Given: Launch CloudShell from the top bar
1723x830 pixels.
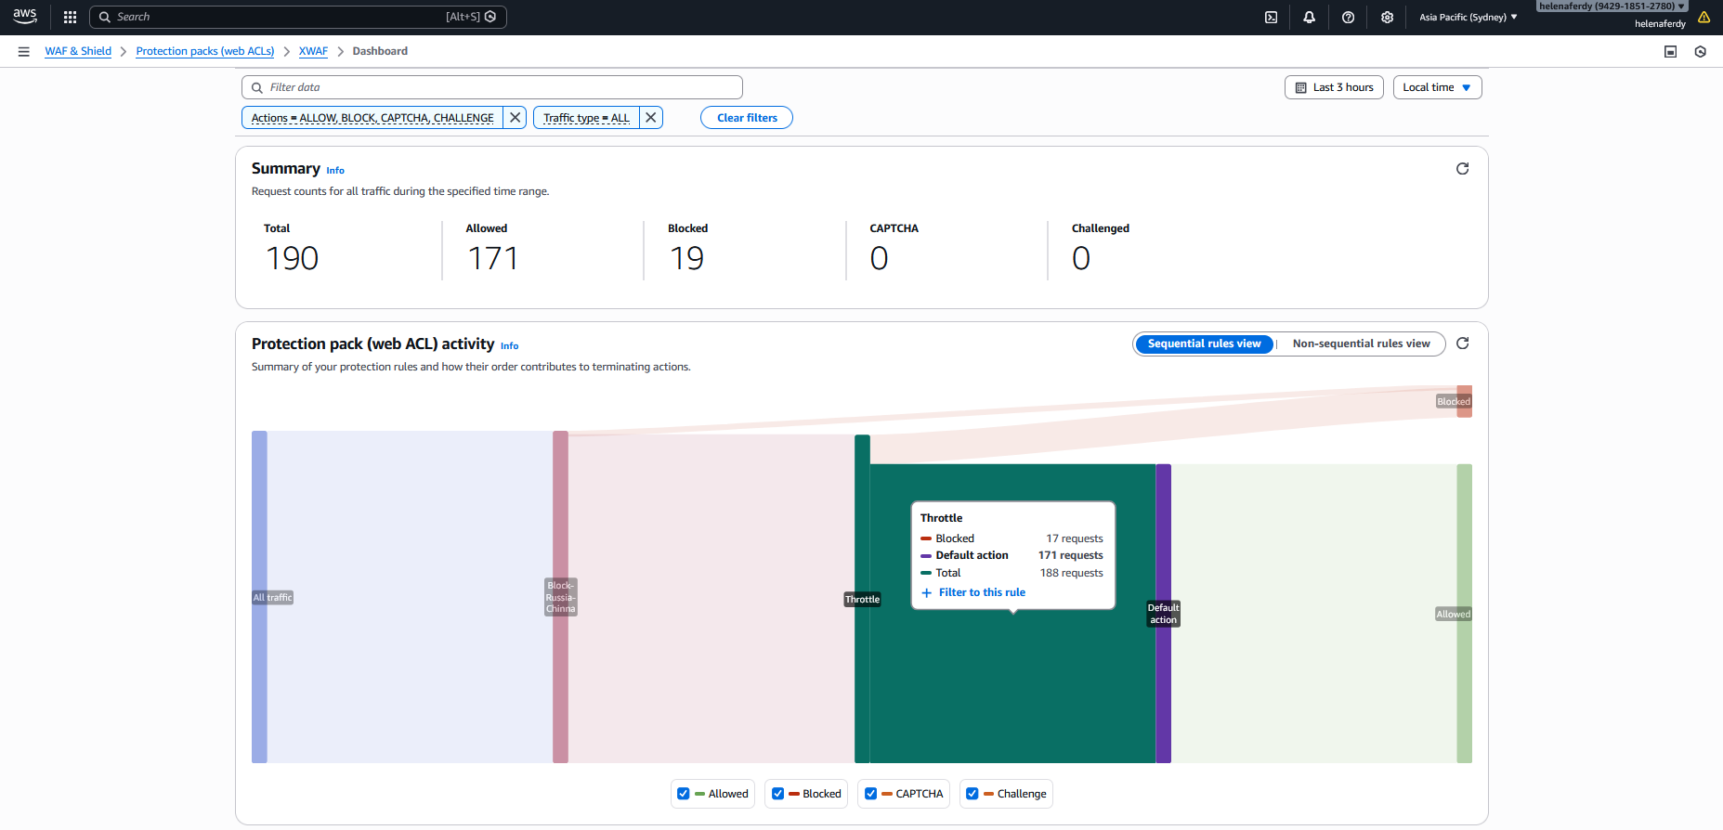Looking at the screenshot, I should click(1271, 17).
